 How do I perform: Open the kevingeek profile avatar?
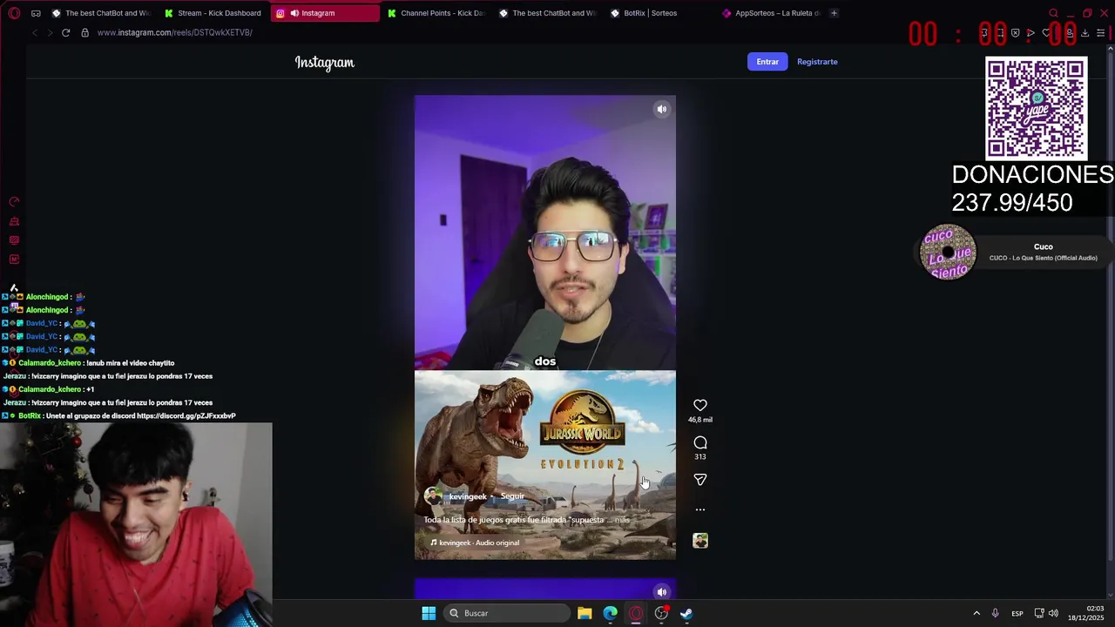(x=433, y=496)
